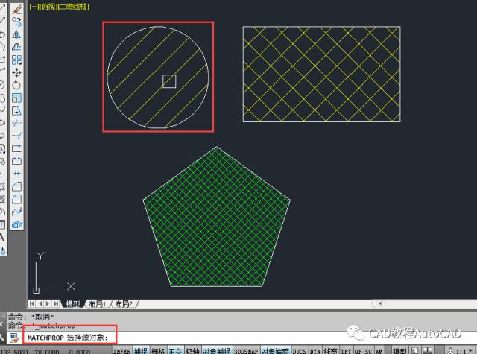477x354 pixels.
Task: Click the coordinates readout 133.5000
Action: pyautogui.click(x=14, y=352)
